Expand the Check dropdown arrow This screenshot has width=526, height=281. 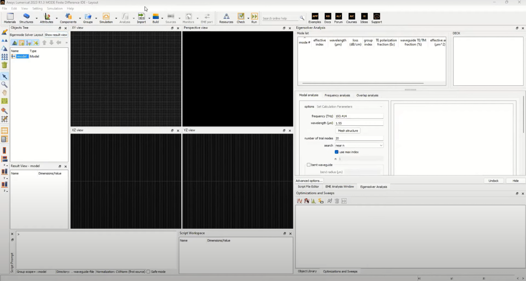pyautogui.click(x=248, y=18)
